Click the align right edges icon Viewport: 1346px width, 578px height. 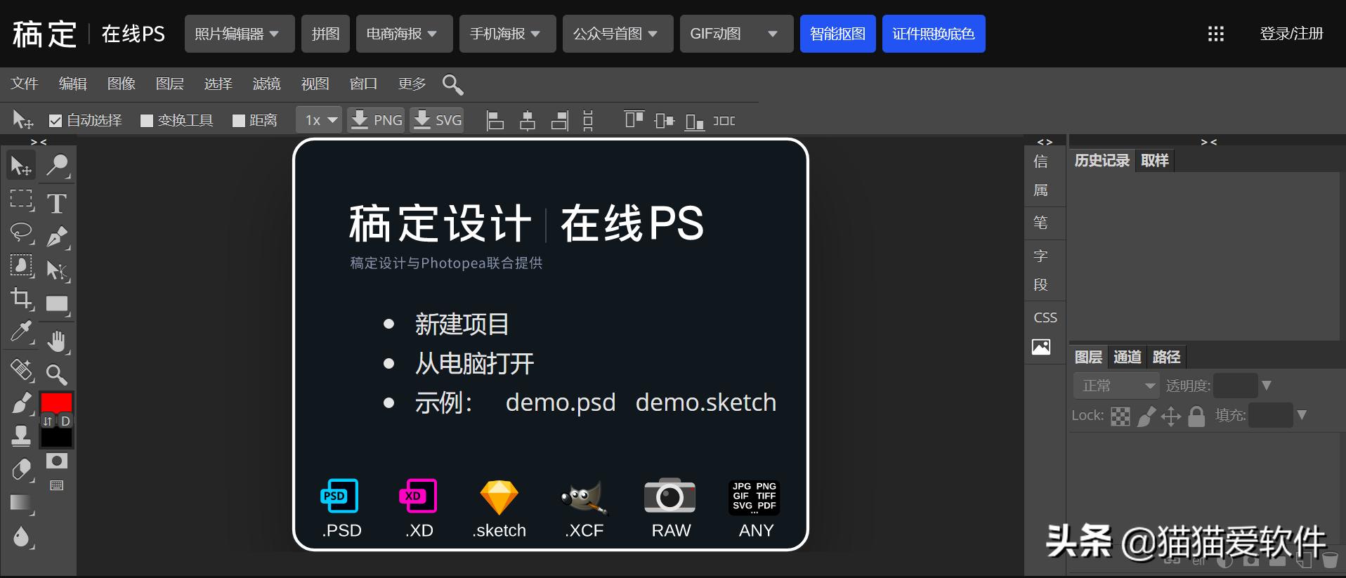coord(560,121)
